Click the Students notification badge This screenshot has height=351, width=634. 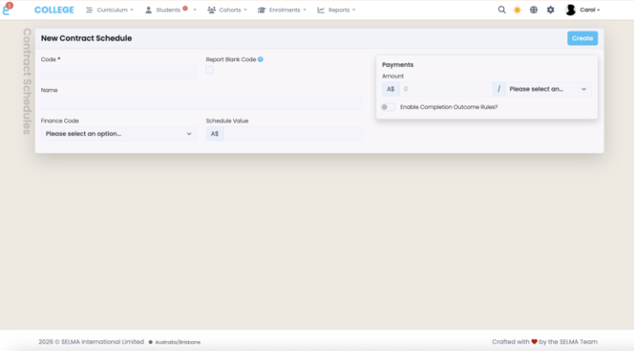click(185, 8)
